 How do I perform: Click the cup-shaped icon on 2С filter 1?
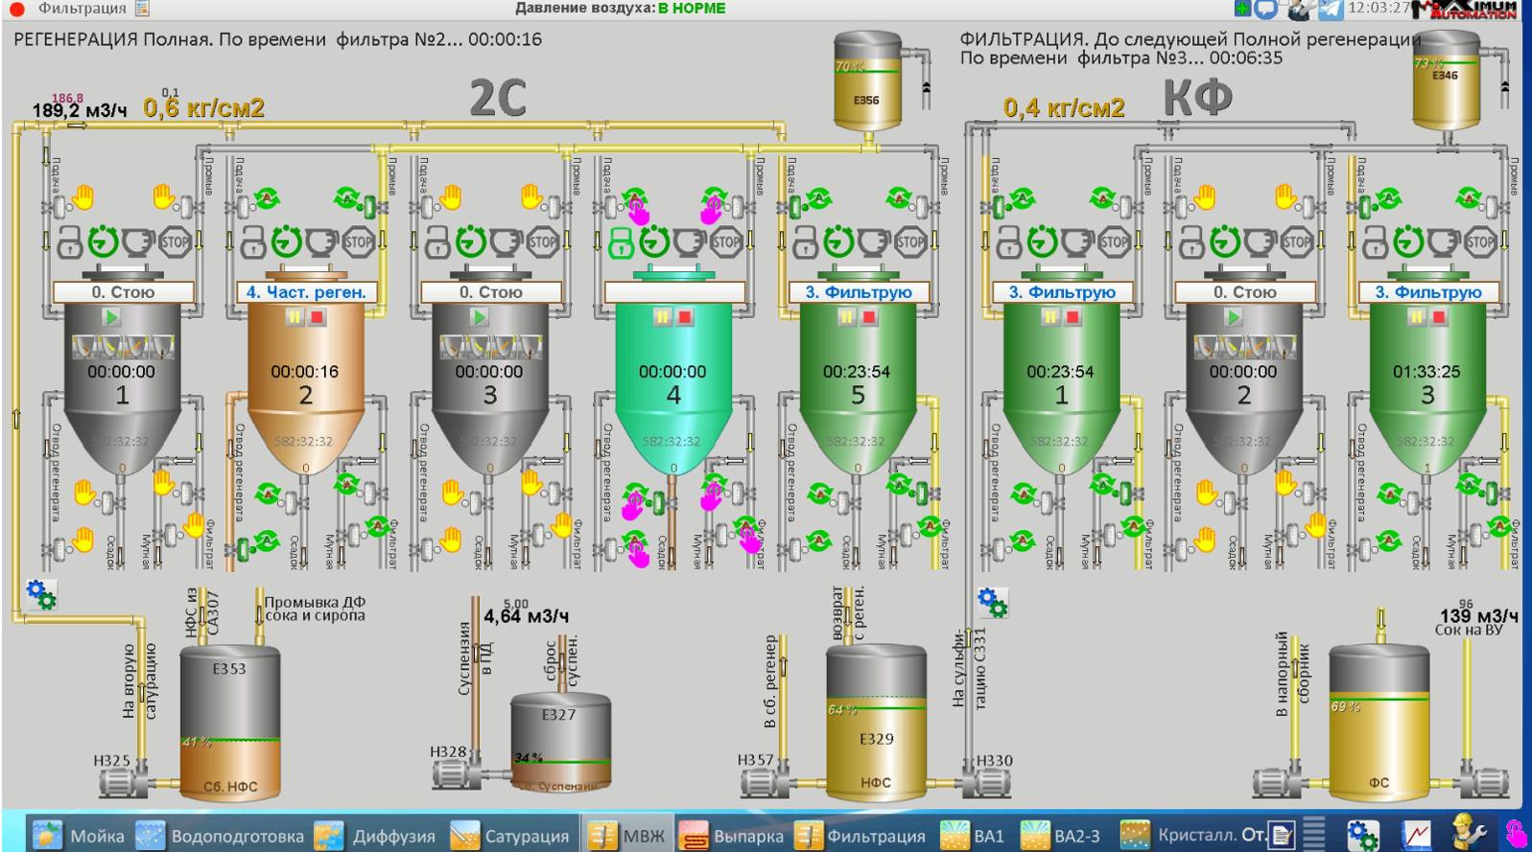tap(139, 242)
